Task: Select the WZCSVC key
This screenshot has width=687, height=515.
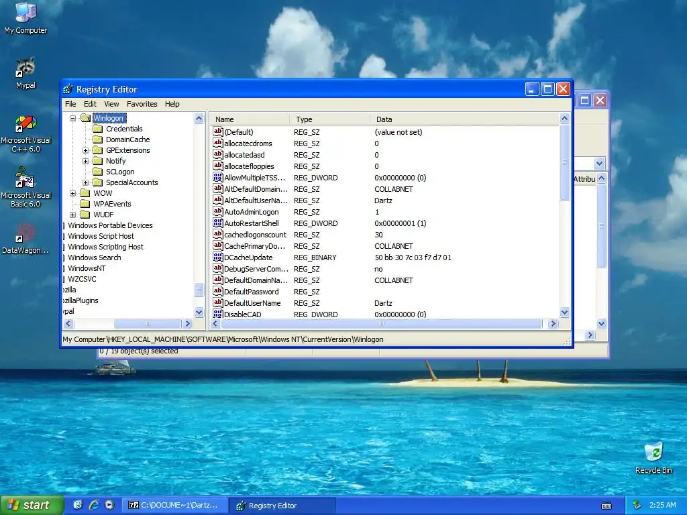Action: (x=82, y=279)
